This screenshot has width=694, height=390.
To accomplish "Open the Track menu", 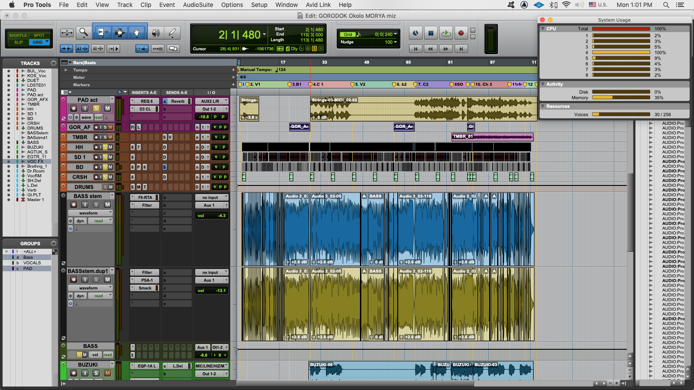I will 124,5.
